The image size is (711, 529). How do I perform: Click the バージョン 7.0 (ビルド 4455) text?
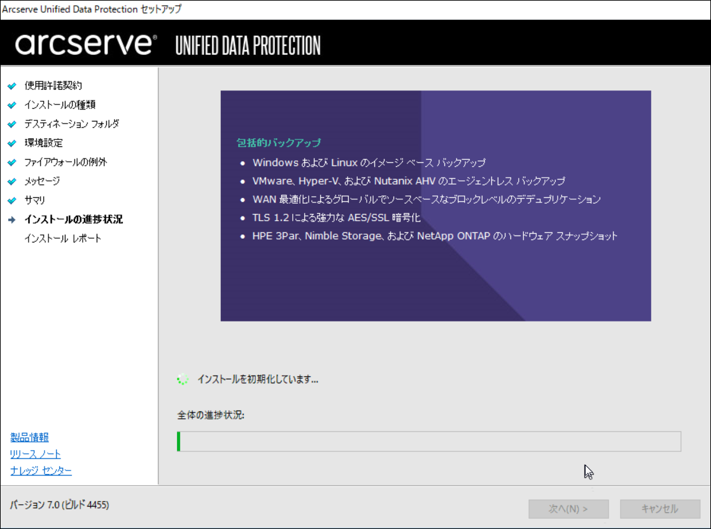point(59,505)
